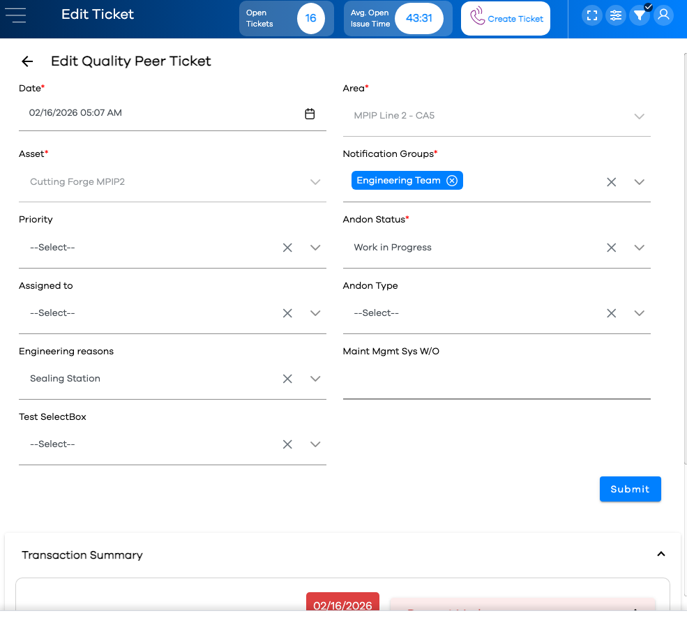Viewport: 687px width, 618px height.
Task: Click the Transaction Summary title
Action: [x=82, y=555]
